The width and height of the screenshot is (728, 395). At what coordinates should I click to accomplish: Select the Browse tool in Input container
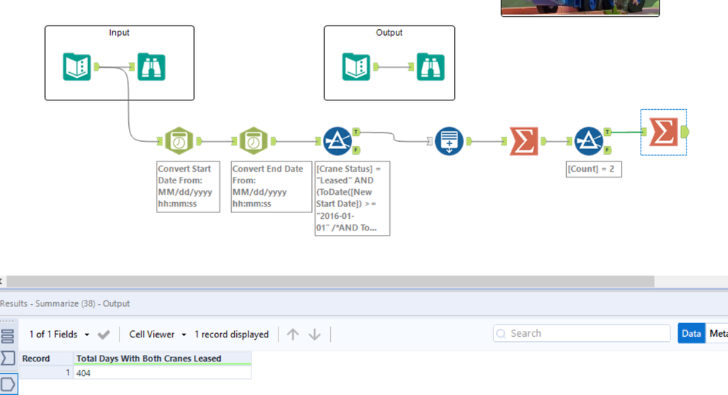tap(152, 67)
